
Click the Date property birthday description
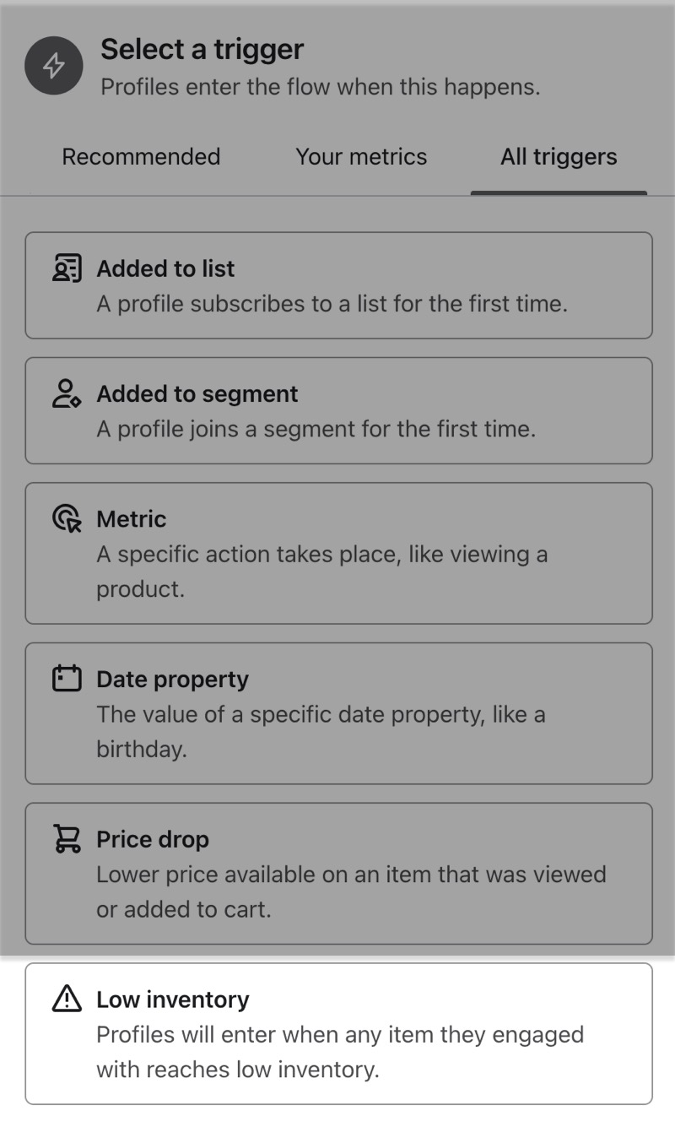pyautogui.click(x=321, y=731)
